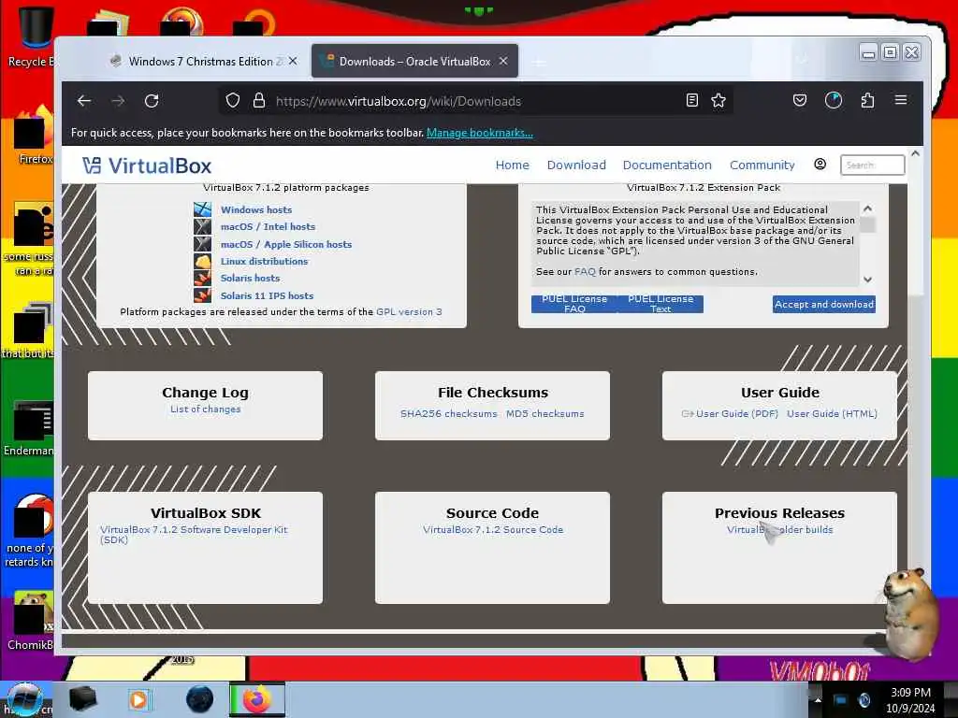Image resolution: width=958 pixels, height=718 pixels.
Task: Open Firefox from the taskbar
Action: click(x=257, y=699)
